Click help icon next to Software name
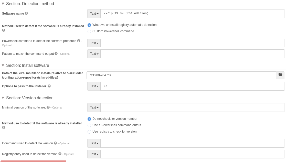Viewport: 287px width, 162px height. pyautogui.click(x=26, y=13)
